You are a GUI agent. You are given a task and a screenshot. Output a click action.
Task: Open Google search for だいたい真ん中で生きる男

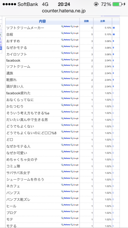74,118
